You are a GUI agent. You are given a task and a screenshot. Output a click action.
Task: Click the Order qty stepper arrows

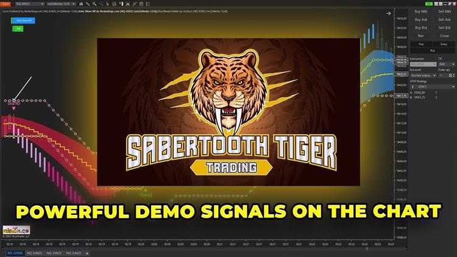coord(453,76)
